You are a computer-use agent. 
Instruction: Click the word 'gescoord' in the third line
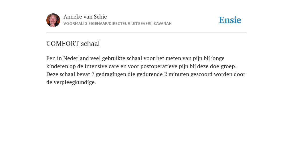[201, 74]
